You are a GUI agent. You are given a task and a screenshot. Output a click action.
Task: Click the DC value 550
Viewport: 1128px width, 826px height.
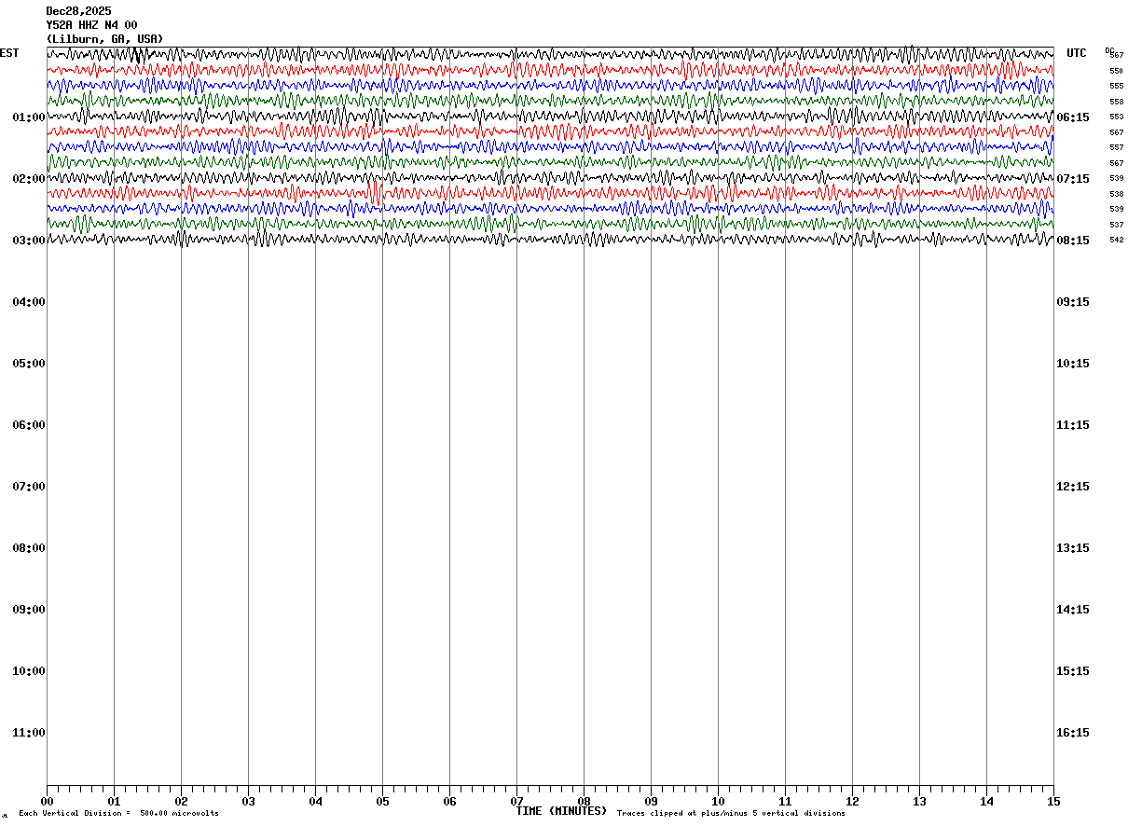(x=1116, y=71)
